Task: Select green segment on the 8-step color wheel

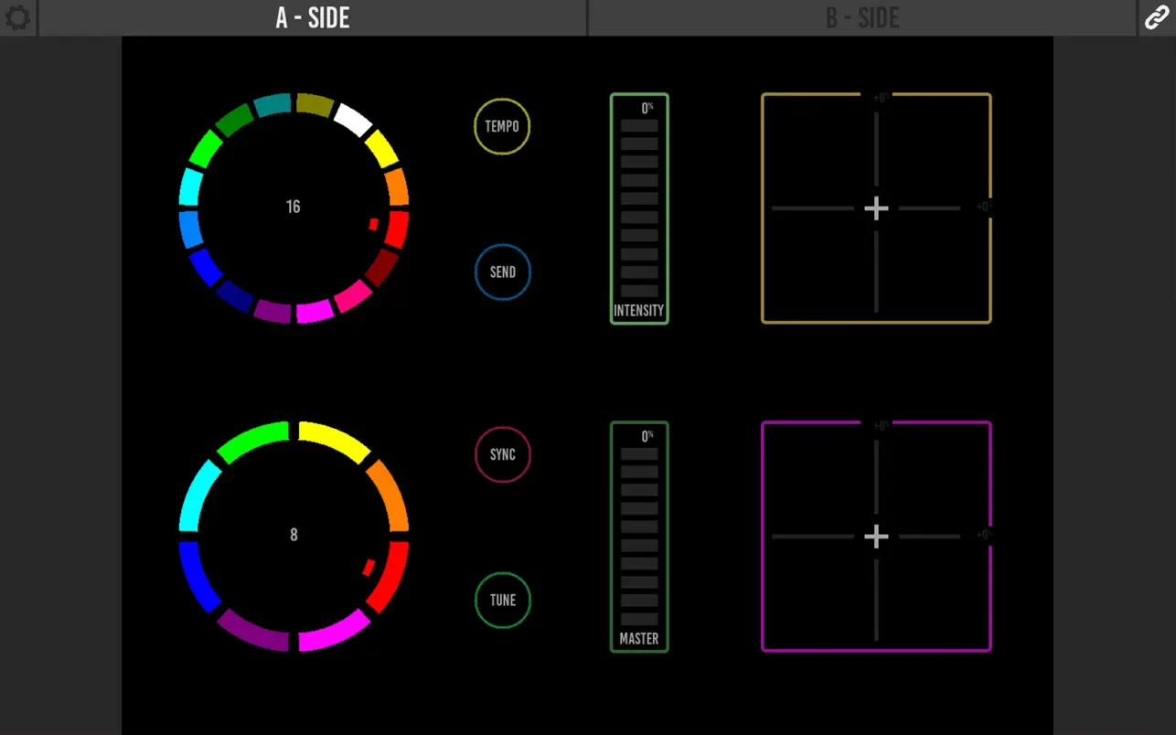Action: pyautogui.click(x=252, y=440)
